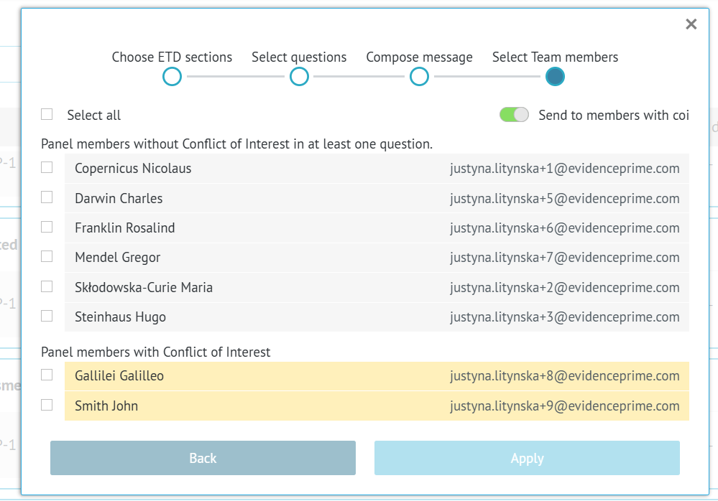
Task: Tick the Skłodowska-Curie Maria checkbox
Action: click(47, 286)
